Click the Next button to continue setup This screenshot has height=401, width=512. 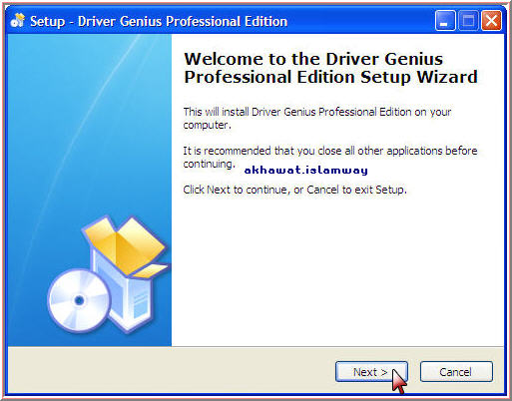pos(371,372)
